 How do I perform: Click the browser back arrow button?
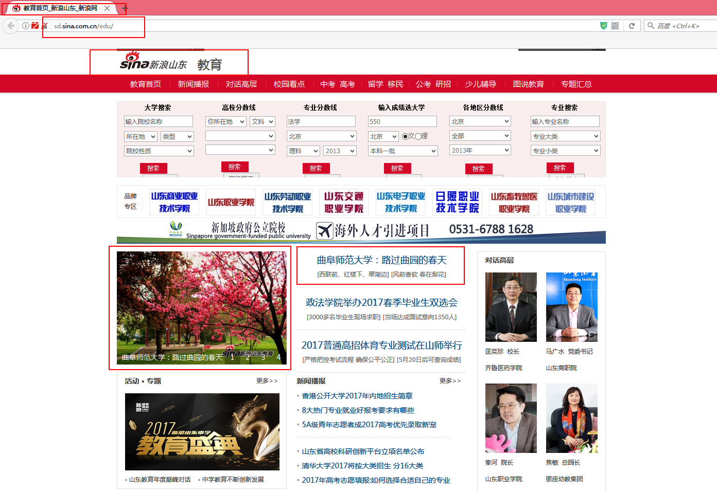point(11,26)
